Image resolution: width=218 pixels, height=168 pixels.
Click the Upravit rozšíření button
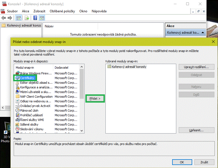[196, 67]
